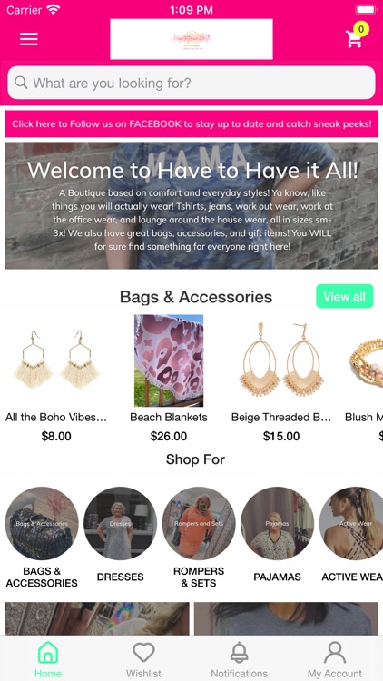Select the Active Wear category circle

tap(352, 523)
